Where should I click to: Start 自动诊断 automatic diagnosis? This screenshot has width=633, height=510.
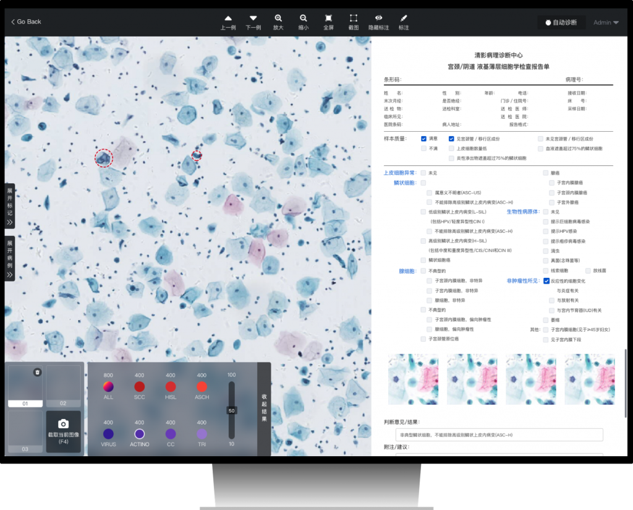[x=561, y=23]
